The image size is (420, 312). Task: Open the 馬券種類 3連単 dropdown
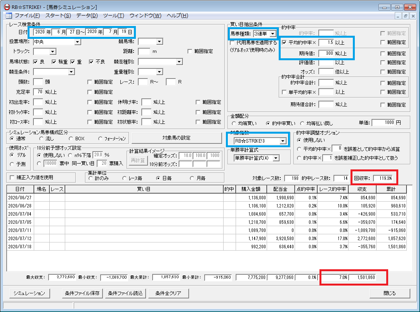coord(272,34)
